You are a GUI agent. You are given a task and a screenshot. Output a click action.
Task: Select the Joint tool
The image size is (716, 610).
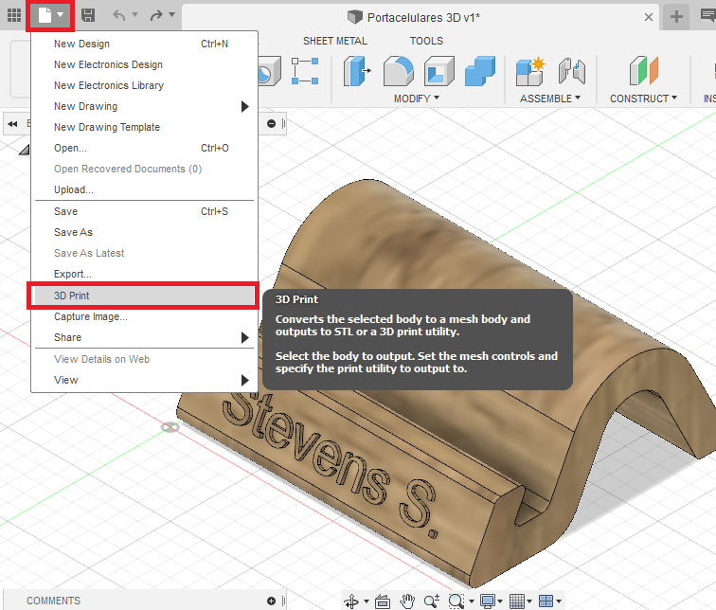[x=572, y=71]
